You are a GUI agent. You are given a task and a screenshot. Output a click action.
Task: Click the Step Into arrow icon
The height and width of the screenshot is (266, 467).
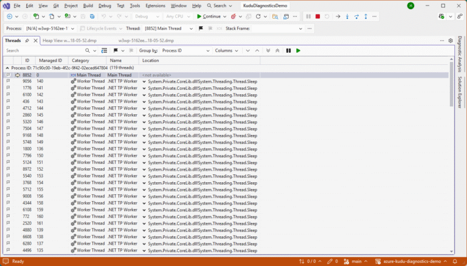pos(347,16)
